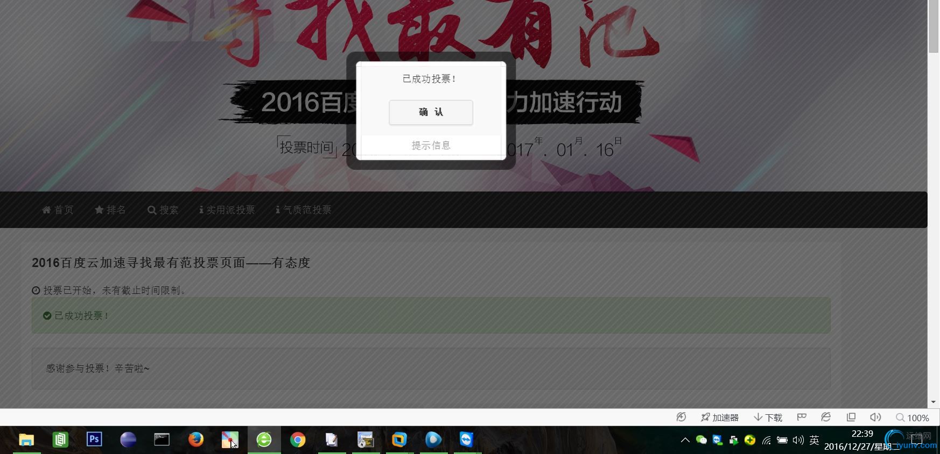Open the command prompt taskbar icon
This screenshot has height=454, width=940.
click(x=162, y=440)
